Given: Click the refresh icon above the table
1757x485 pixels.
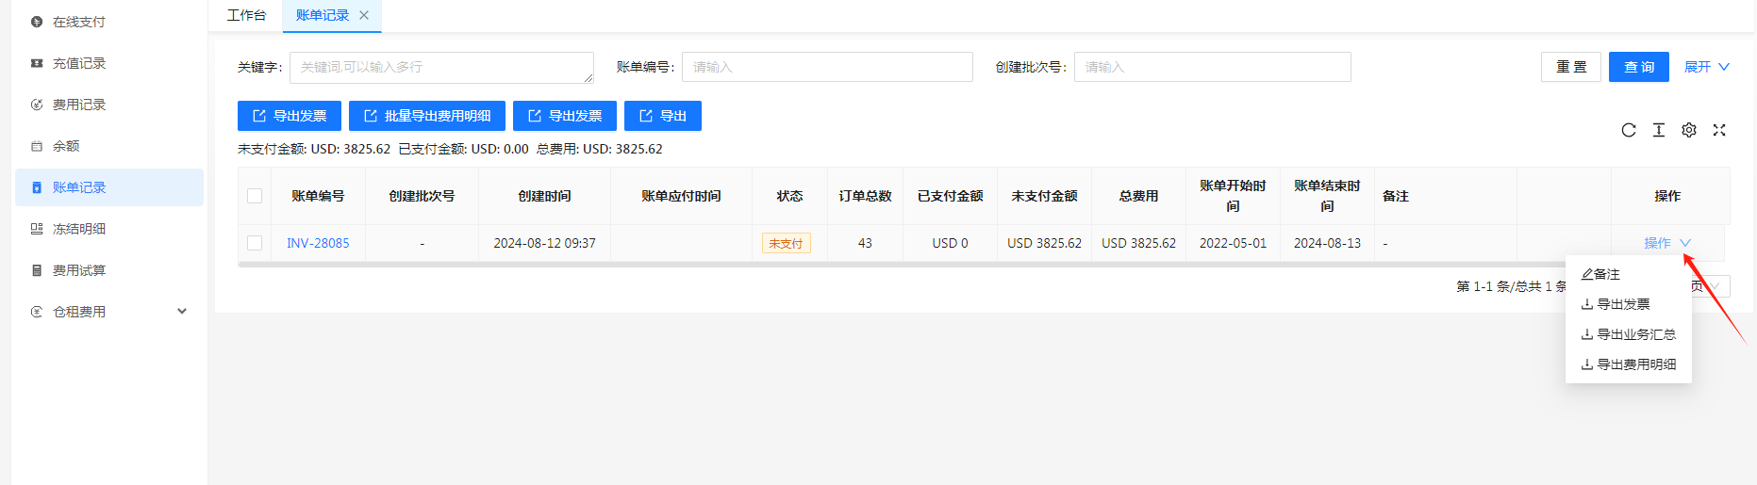Looking at the screenshot, I should 1628,130.
